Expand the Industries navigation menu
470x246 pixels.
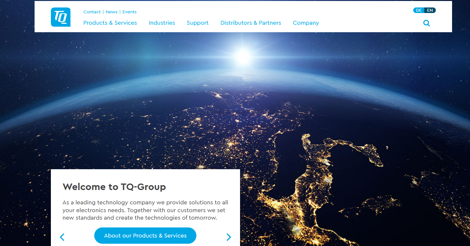pos(162,23)
